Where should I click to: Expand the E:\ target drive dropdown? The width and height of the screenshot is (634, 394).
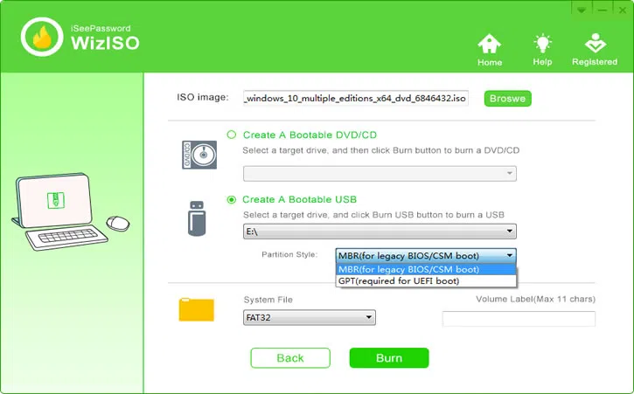click(380, 232)
